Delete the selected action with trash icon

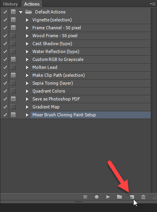click(x=143, y=197)
